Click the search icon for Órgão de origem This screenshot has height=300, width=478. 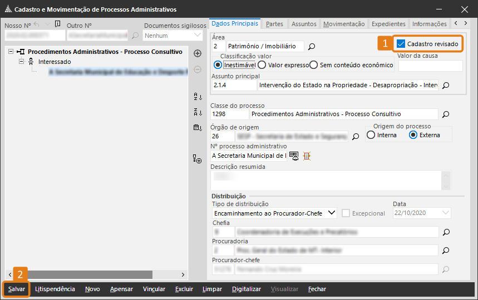[356, 136]
